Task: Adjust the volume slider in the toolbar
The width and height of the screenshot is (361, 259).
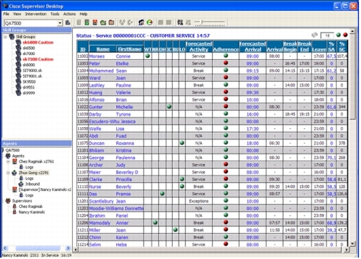Action: [202, 22]
